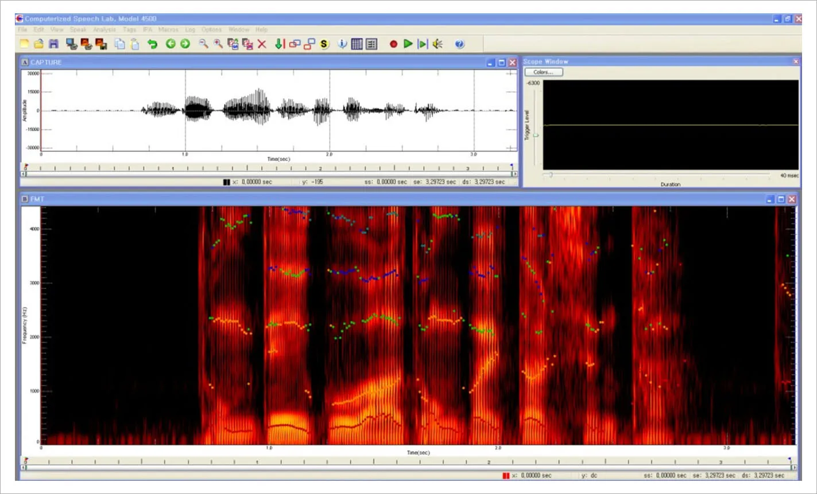This screenshot has width=817, height=494.
Task: Click the green forward arrow icon
Action: [x=185, y=44]
